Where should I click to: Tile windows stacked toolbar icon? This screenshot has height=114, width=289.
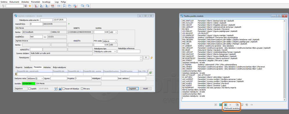(64, 6)
